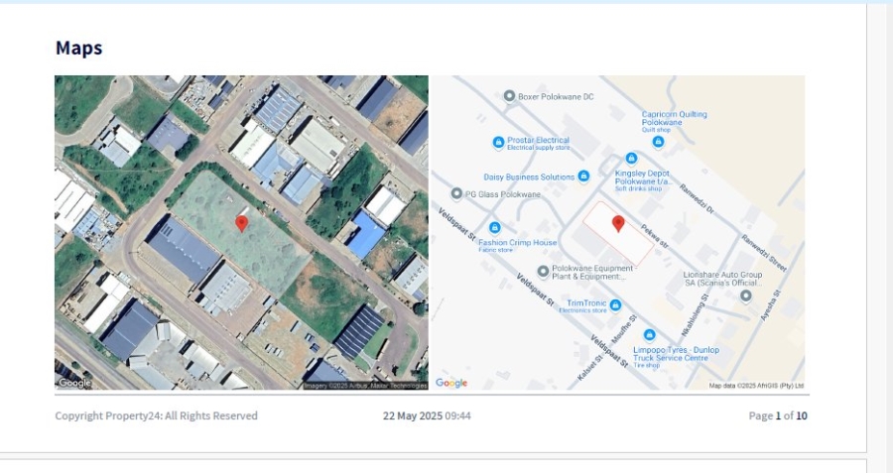Viewport: 893px width, 473px height.
Task: Click Nkahloleng St street label
Action: pyautogui.click(x=696, y=316)
